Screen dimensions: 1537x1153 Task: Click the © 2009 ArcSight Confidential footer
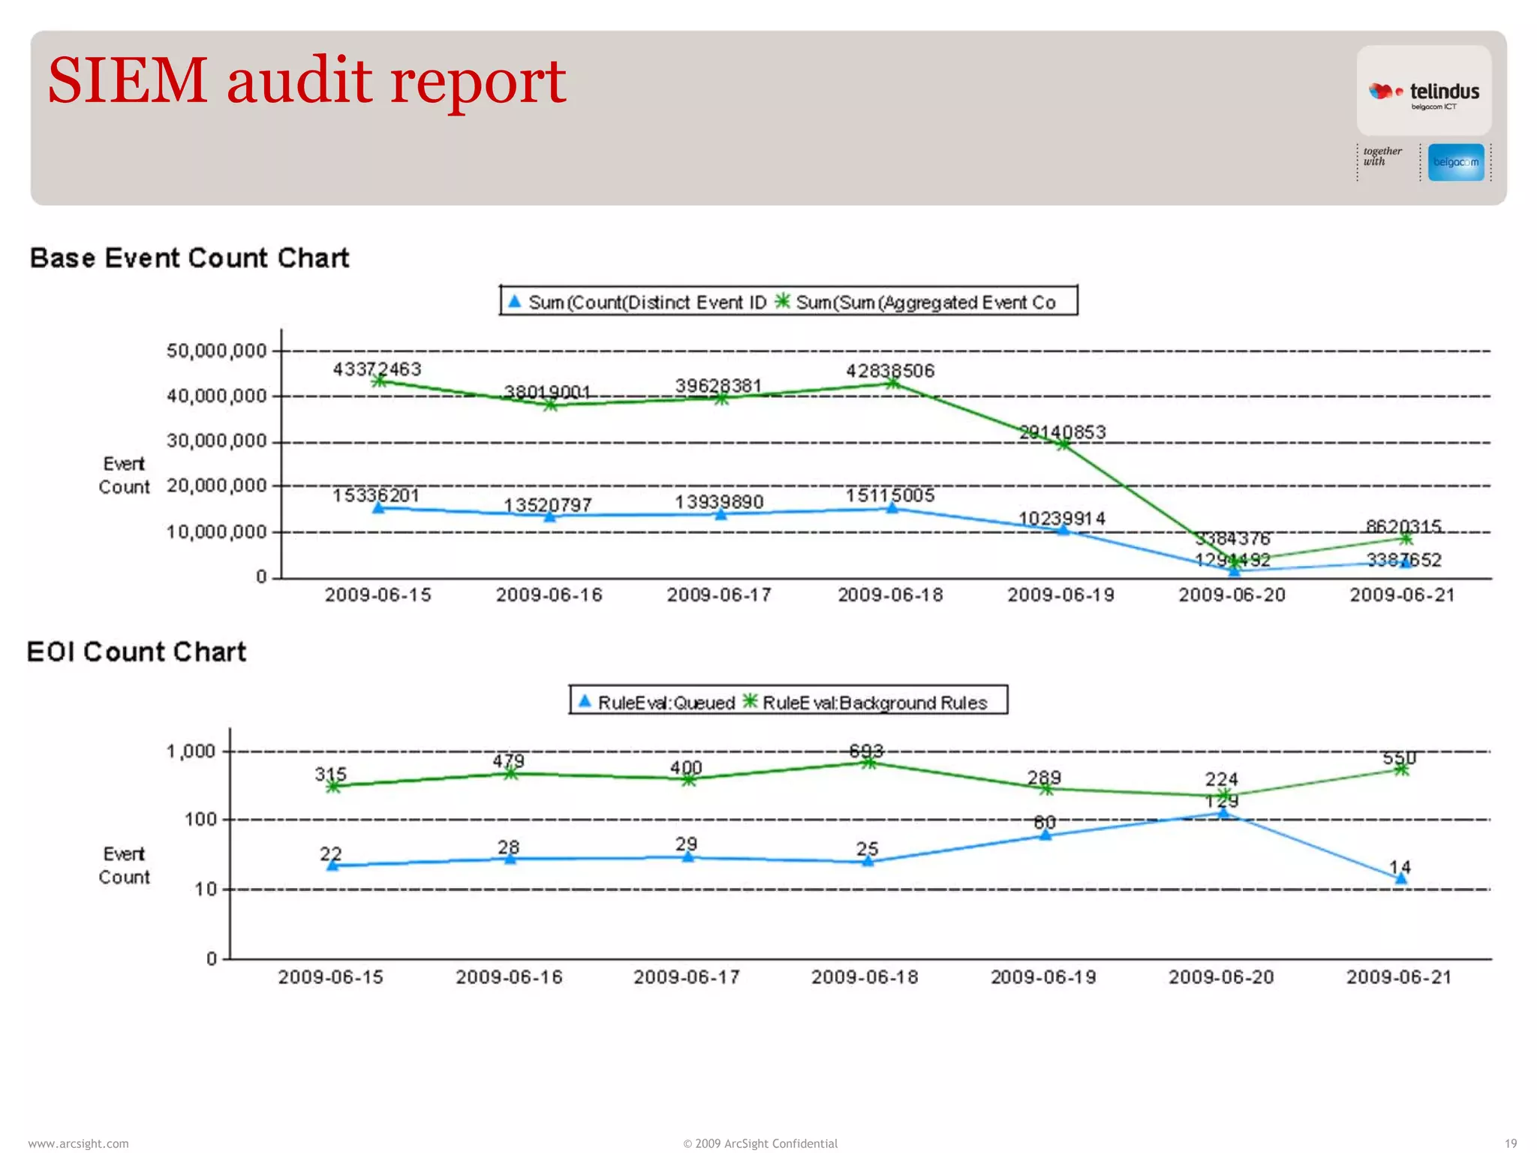760,1143
